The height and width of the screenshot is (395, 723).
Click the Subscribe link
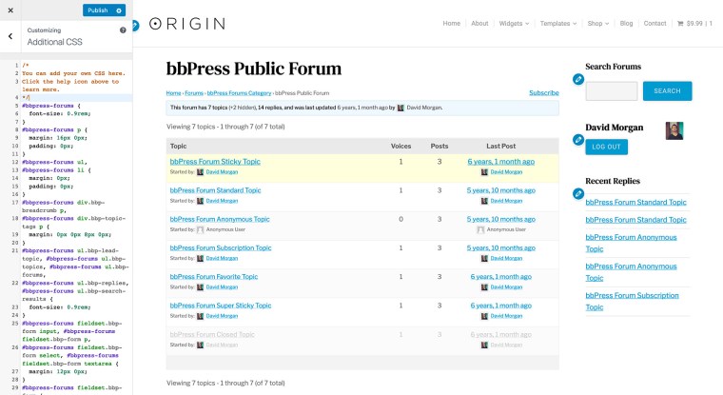pos(544,92)
